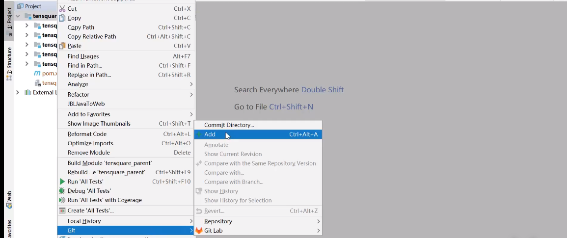Viewport: 567px width, 238px height.
Task: Choose Optimize Imports
Action: (x=126, y=143)
